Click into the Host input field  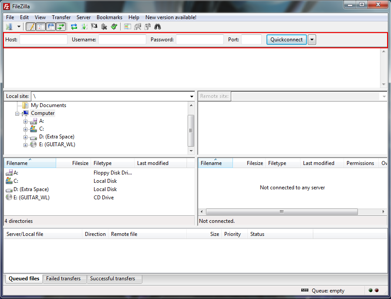point(44,39)
